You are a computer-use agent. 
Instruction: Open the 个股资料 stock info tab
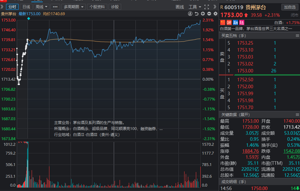click(97, 7)
